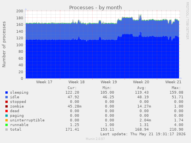Click sleeping average value 119.43
The image size is (191, 143).
point(142,93)
